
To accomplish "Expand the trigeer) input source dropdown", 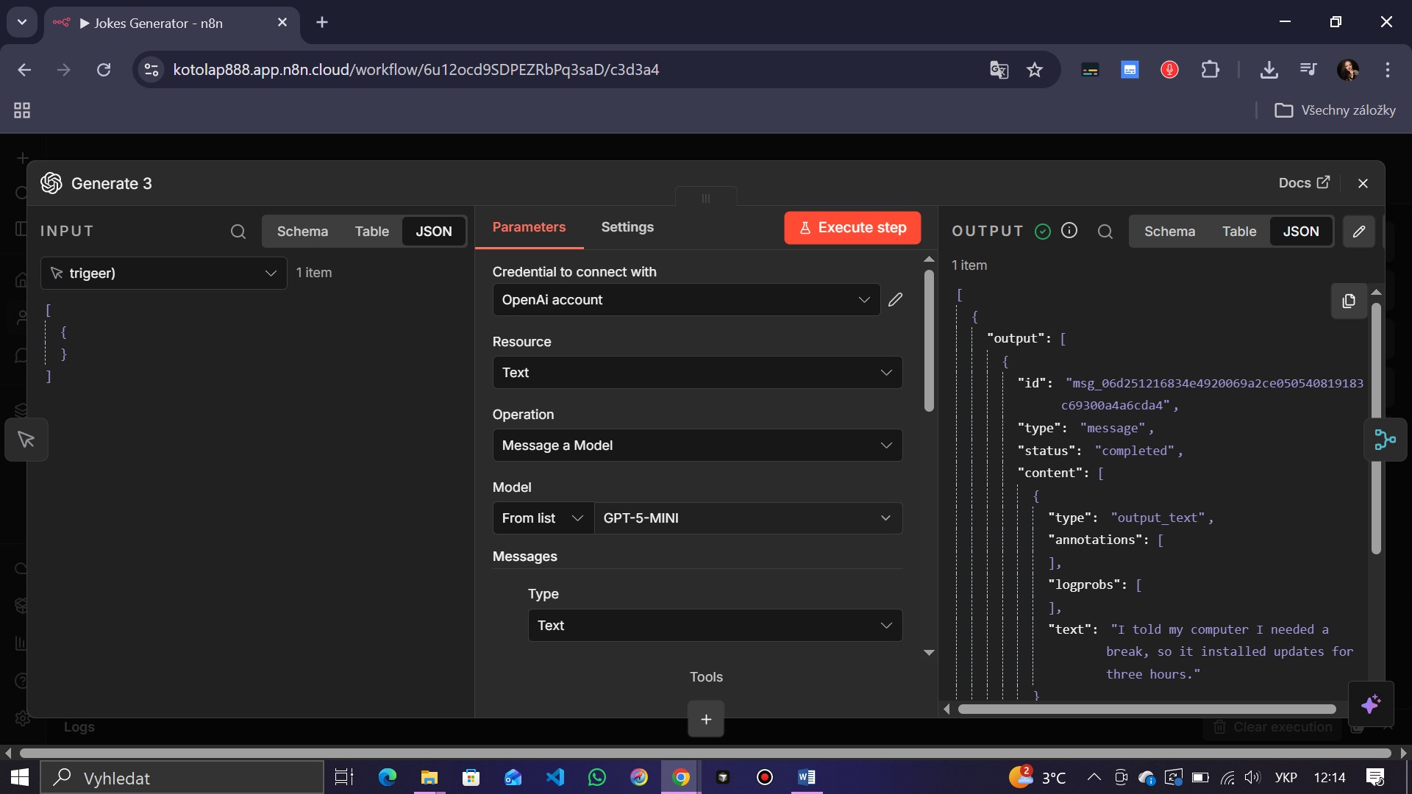I will [163, 273].
